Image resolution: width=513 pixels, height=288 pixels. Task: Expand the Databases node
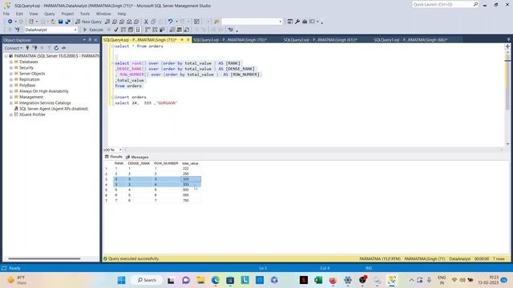click(11, 62)
